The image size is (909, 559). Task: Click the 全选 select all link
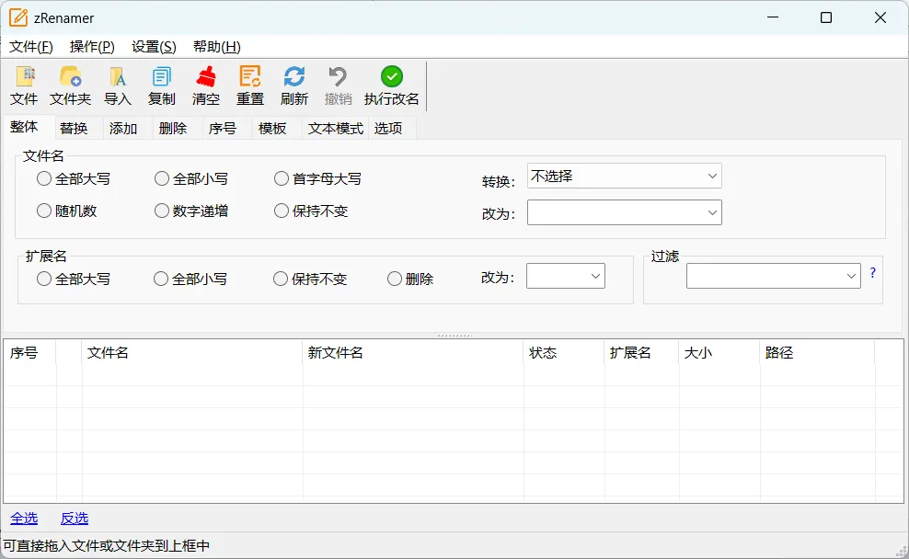[24, 519]
